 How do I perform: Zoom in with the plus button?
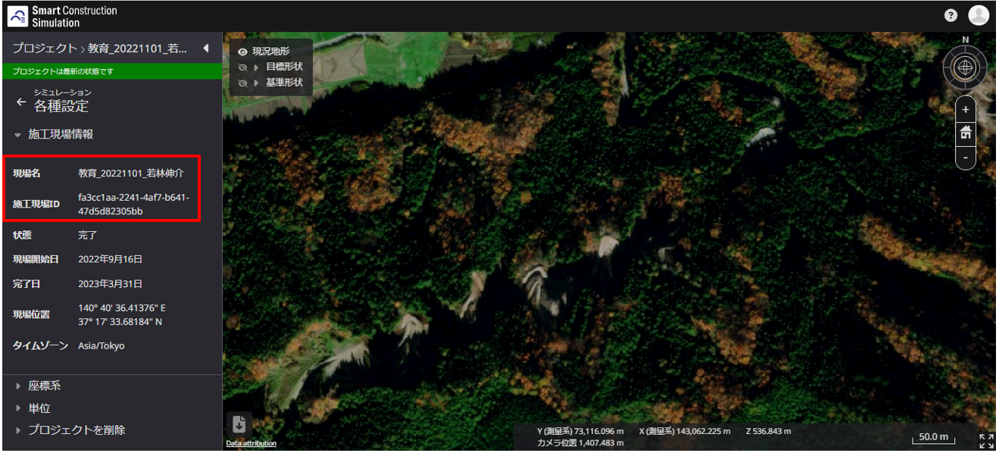[x=966, y=110]
